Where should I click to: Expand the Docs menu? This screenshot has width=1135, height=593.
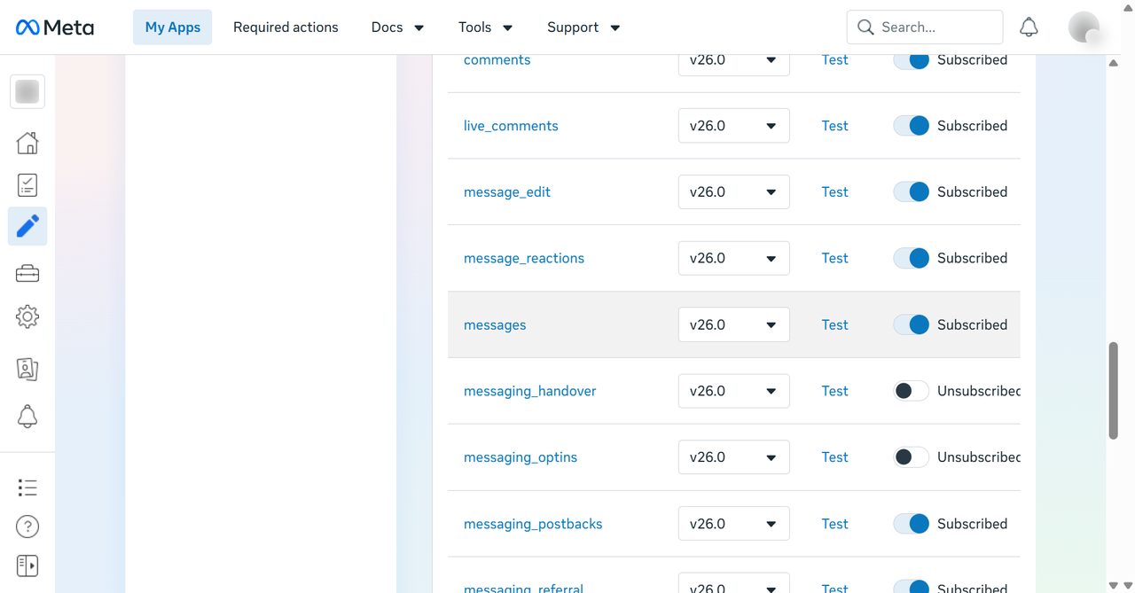[x=397, y=27]
